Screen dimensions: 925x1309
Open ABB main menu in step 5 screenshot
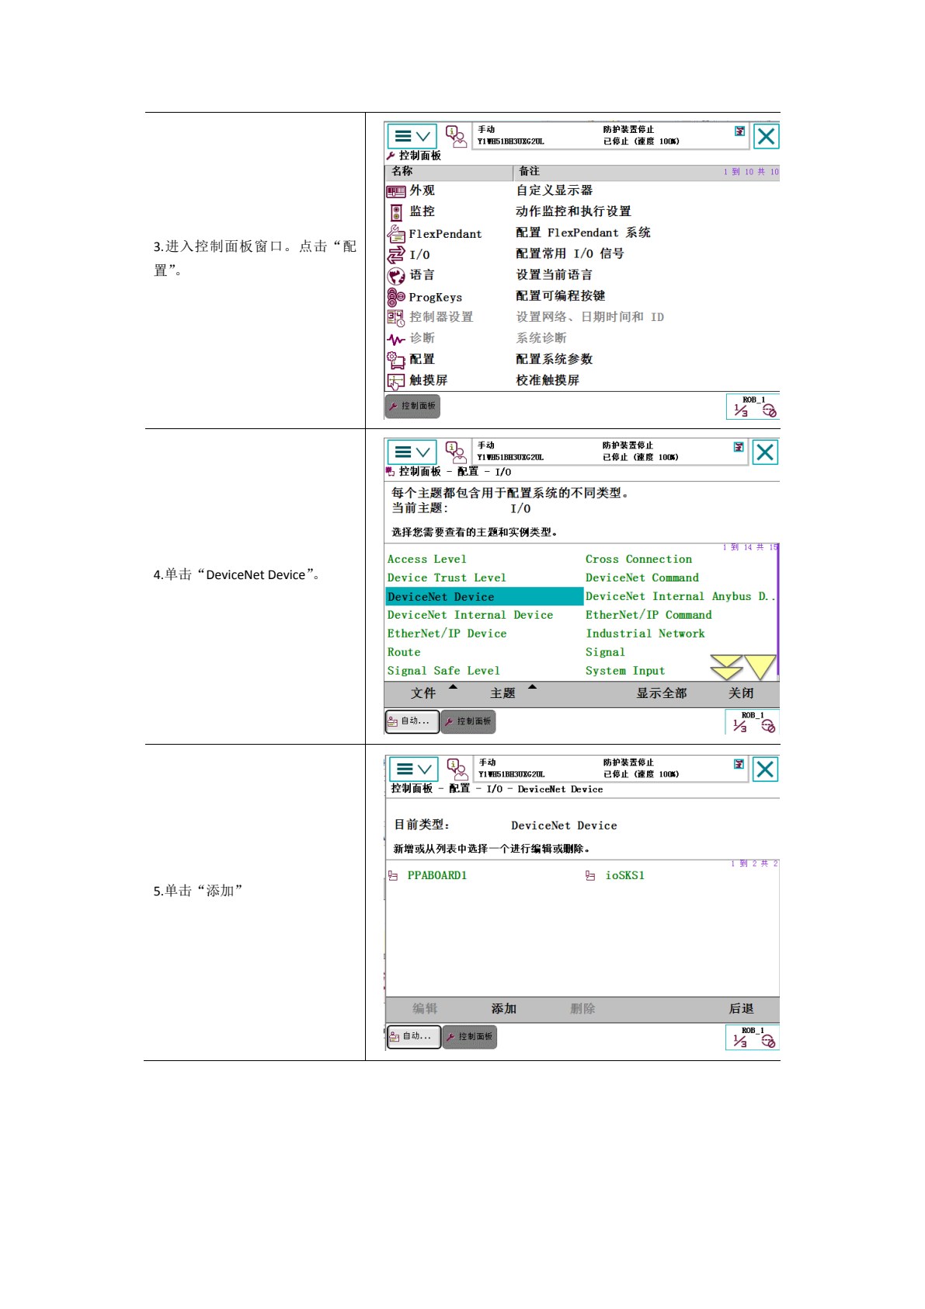coord(413,770)
